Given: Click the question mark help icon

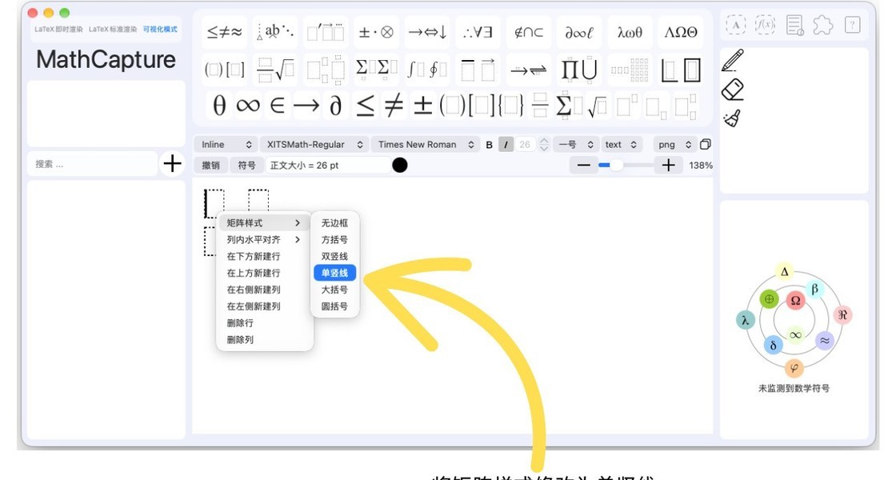Looking at the screenshot, I should (x=852, y=25).
